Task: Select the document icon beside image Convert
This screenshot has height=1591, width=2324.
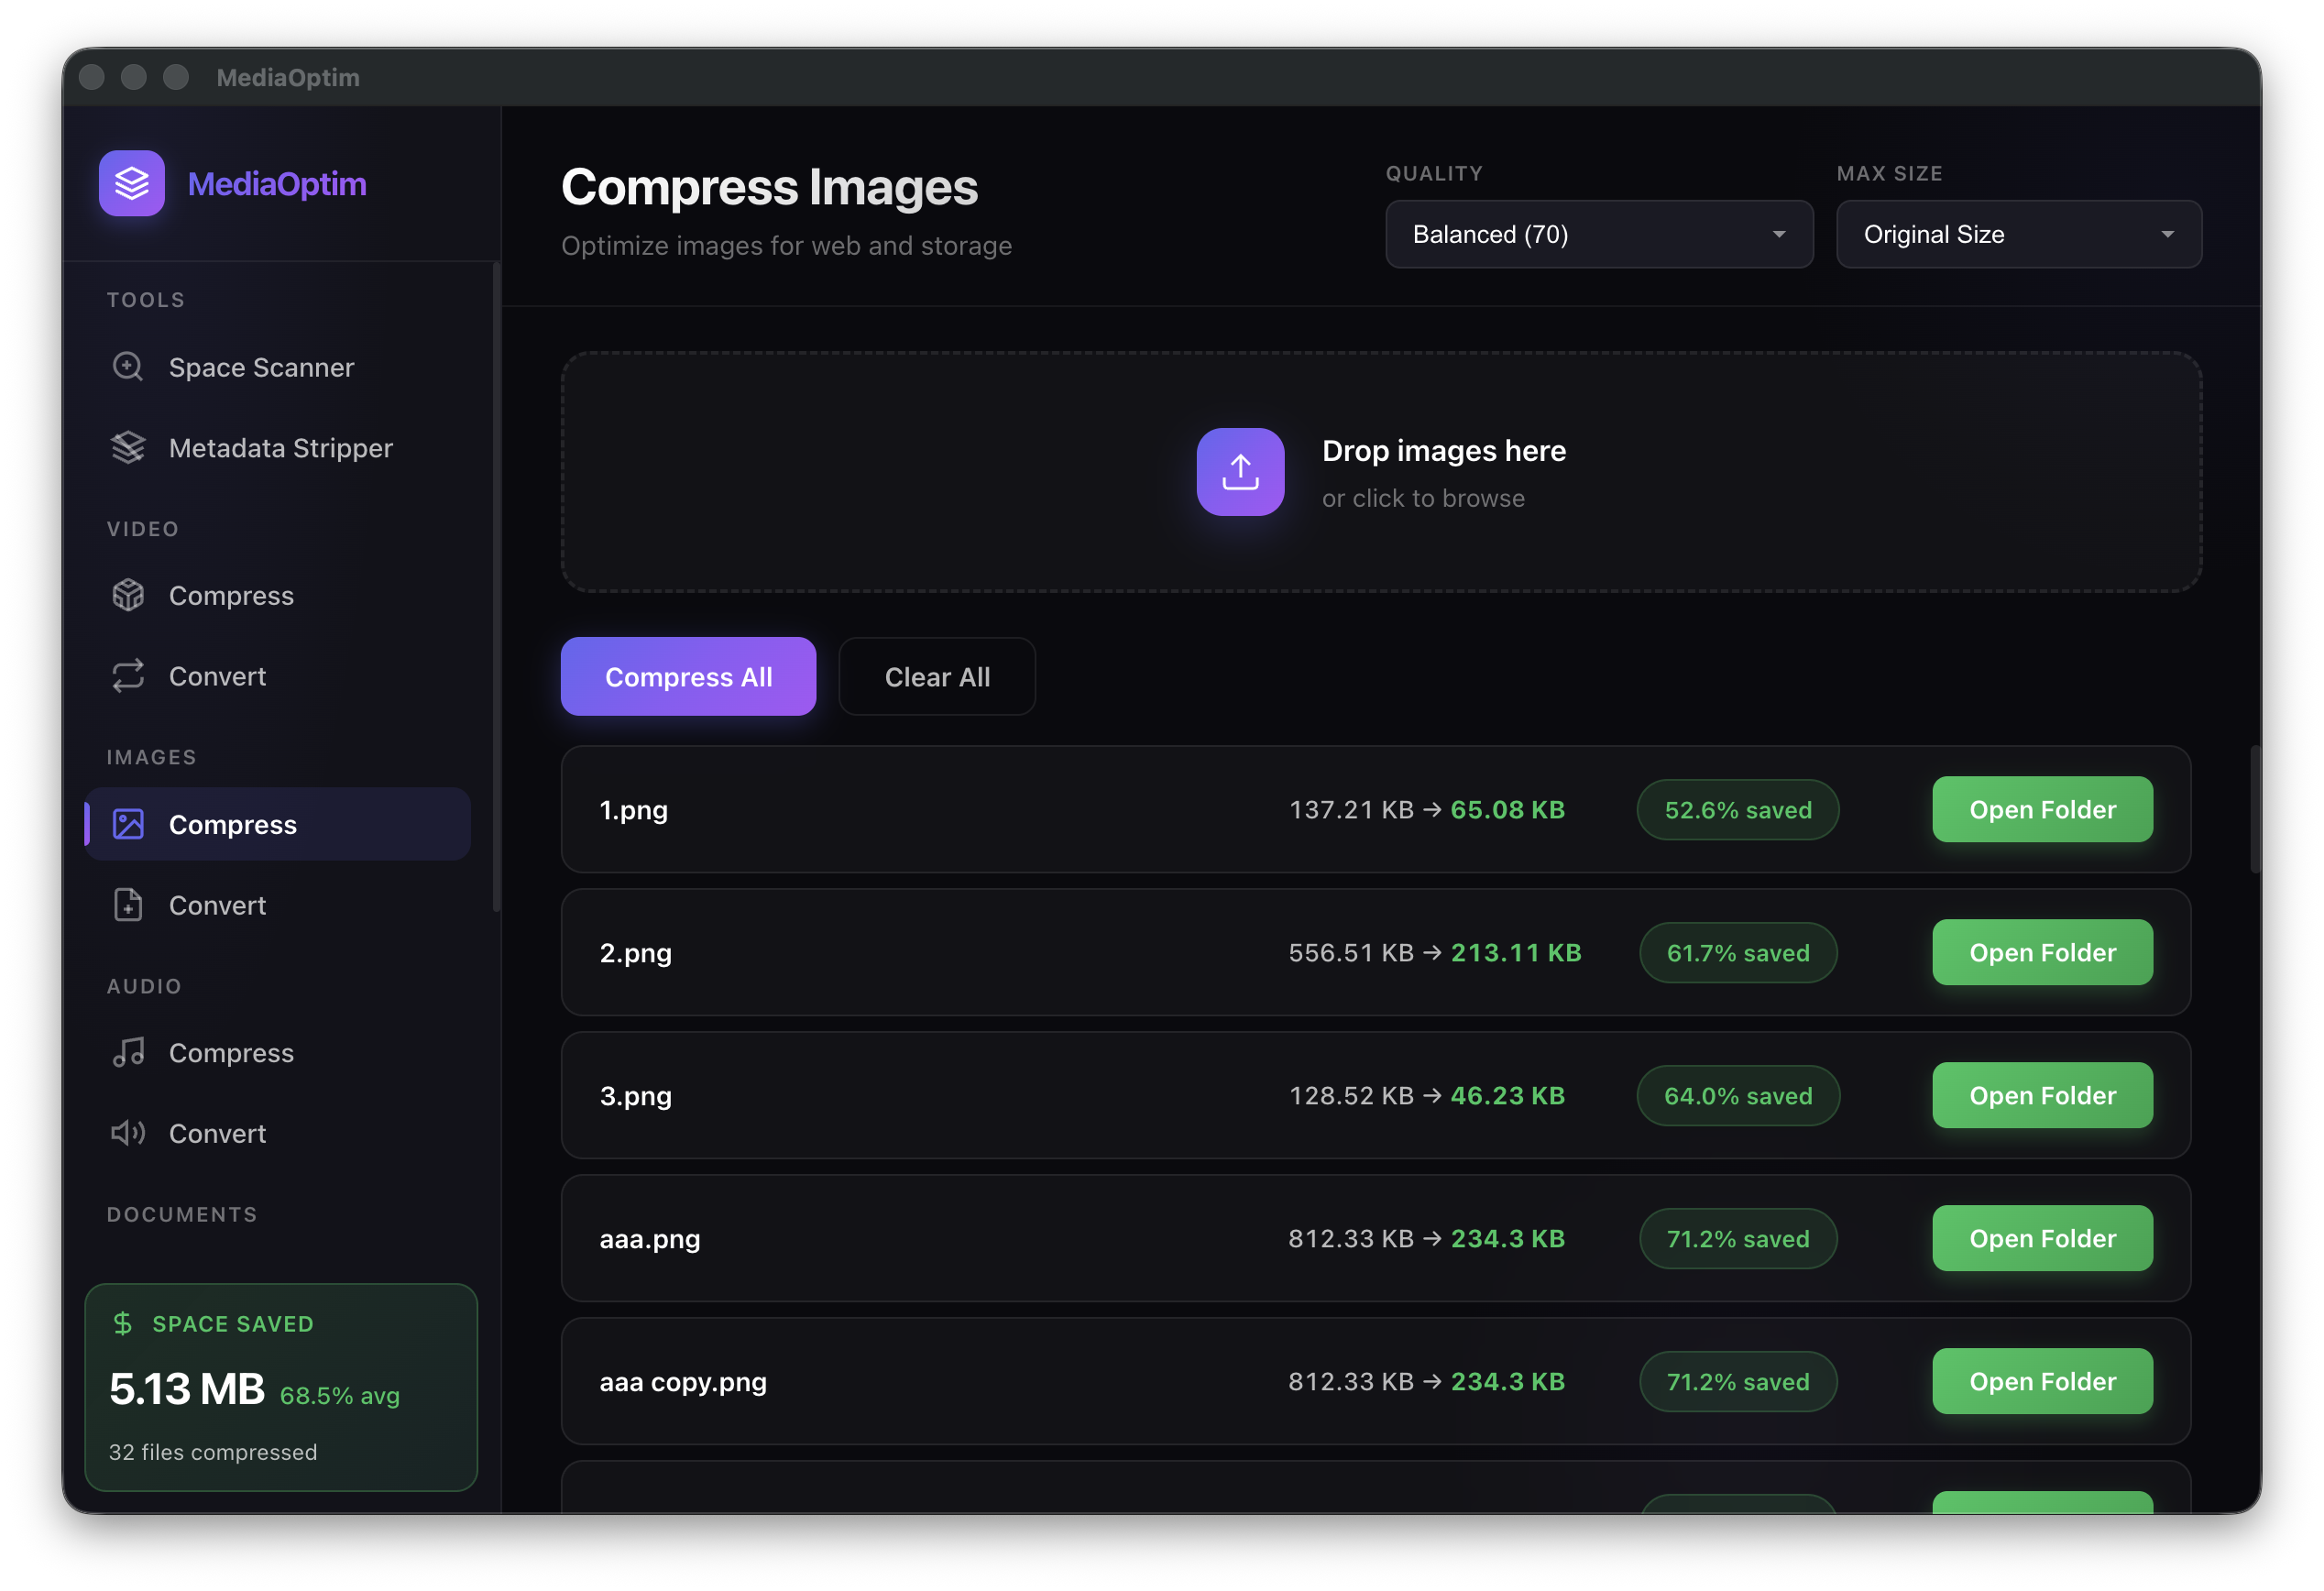Action: 128,904
